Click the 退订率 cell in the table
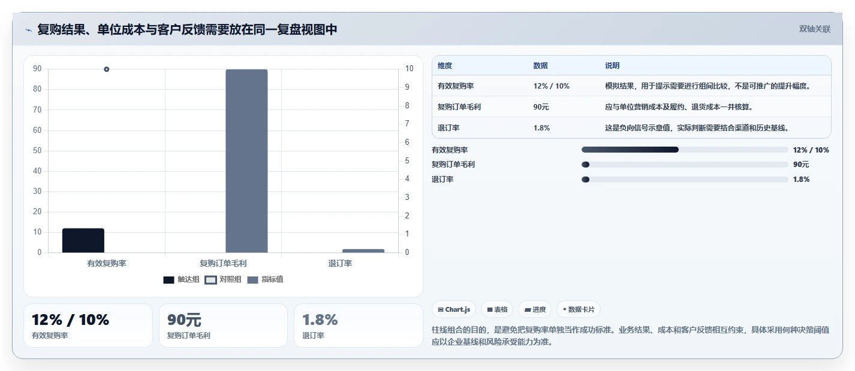This screenshot has height=371, width=855. [448, 128]
